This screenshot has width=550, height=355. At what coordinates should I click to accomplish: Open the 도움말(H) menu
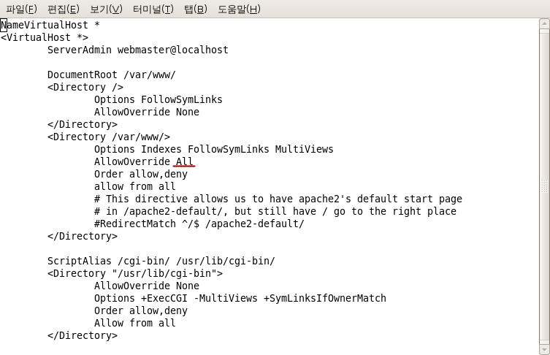point(240,9)
